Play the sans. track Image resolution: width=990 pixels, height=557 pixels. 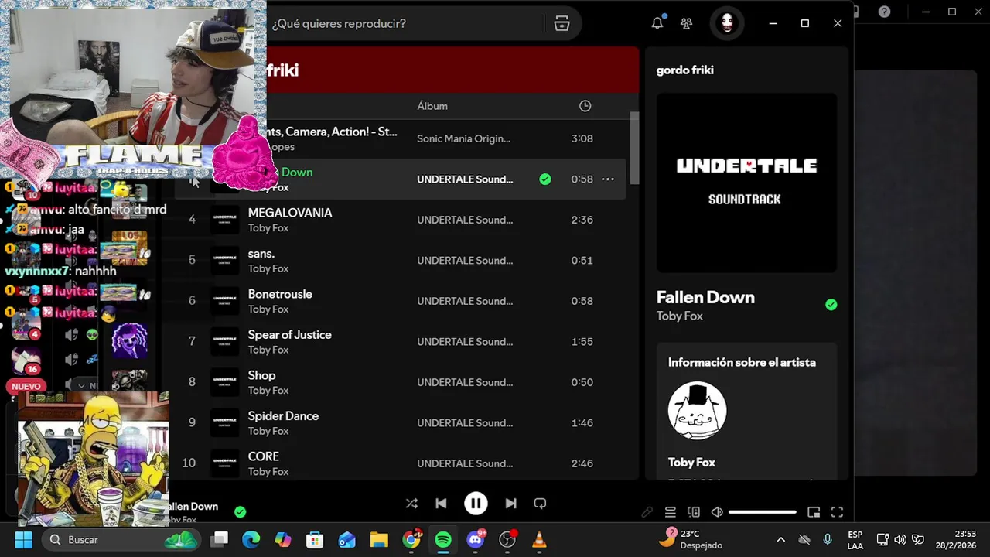point(261,254)
